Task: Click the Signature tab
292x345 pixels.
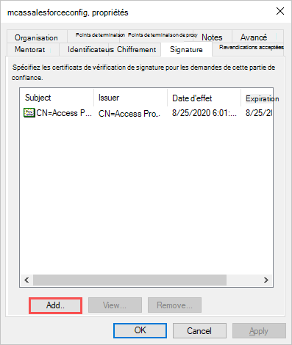Action: [186, 49]
